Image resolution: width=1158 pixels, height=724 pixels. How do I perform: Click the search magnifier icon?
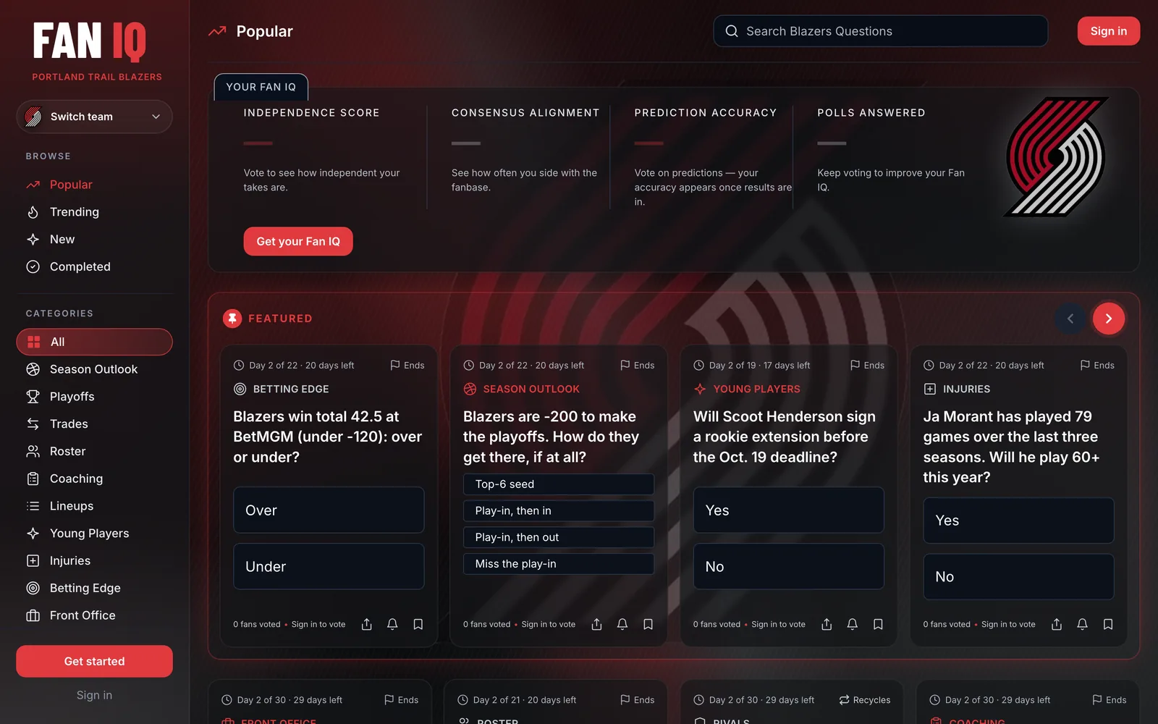point(732,31)
